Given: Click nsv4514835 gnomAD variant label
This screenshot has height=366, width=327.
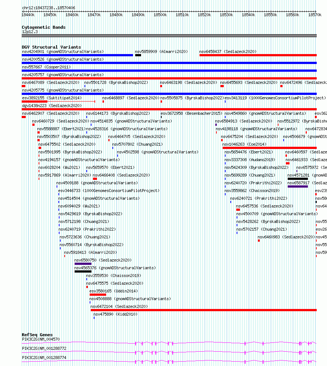Looking at the screenshot, I should coord(131,121).
